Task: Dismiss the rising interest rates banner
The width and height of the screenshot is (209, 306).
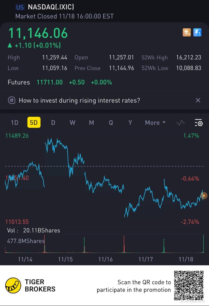Action: (x=198, y=100)
